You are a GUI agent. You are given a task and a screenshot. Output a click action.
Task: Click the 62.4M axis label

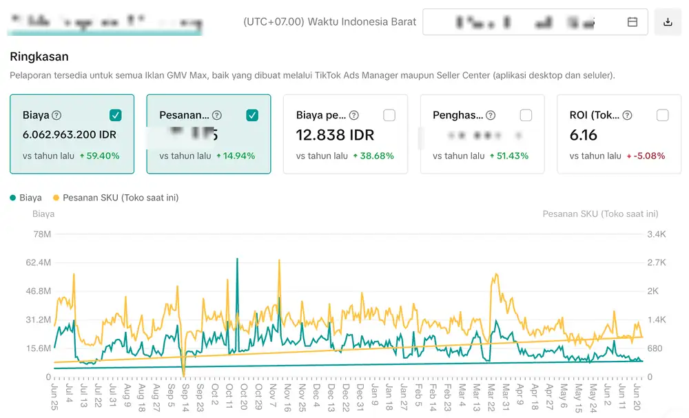coord(38,263)
